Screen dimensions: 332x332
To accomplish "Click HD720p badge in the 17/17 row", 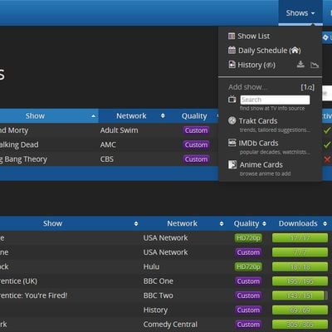I will tap(248, 238).
